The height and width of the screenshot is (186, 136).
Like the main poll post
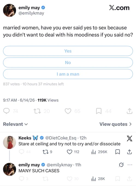click(68, 111)
